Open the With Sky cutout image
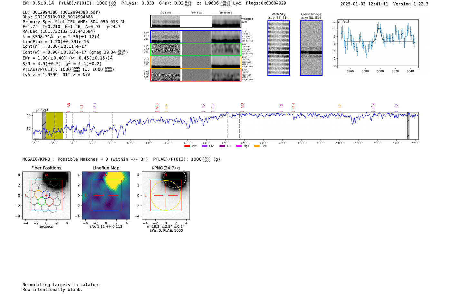 point(279,48)
